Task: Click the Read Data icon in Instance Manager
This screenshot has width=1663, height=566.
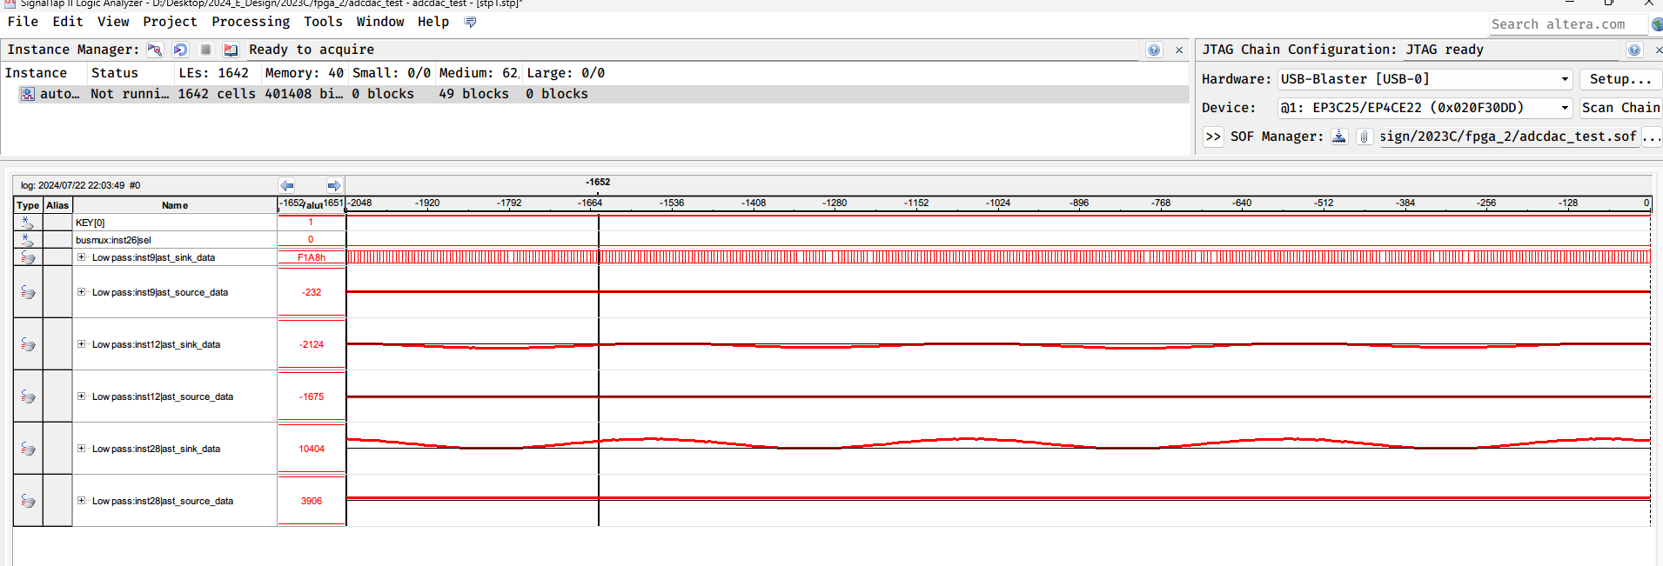Action: (x=231, y=50)
